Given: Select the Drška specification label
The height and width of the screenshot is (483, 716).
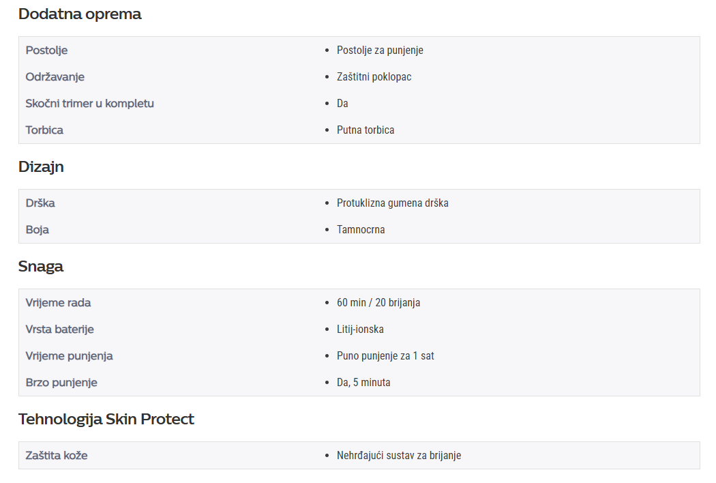Looking at the screenshot, I should click(x=40, y=203).
